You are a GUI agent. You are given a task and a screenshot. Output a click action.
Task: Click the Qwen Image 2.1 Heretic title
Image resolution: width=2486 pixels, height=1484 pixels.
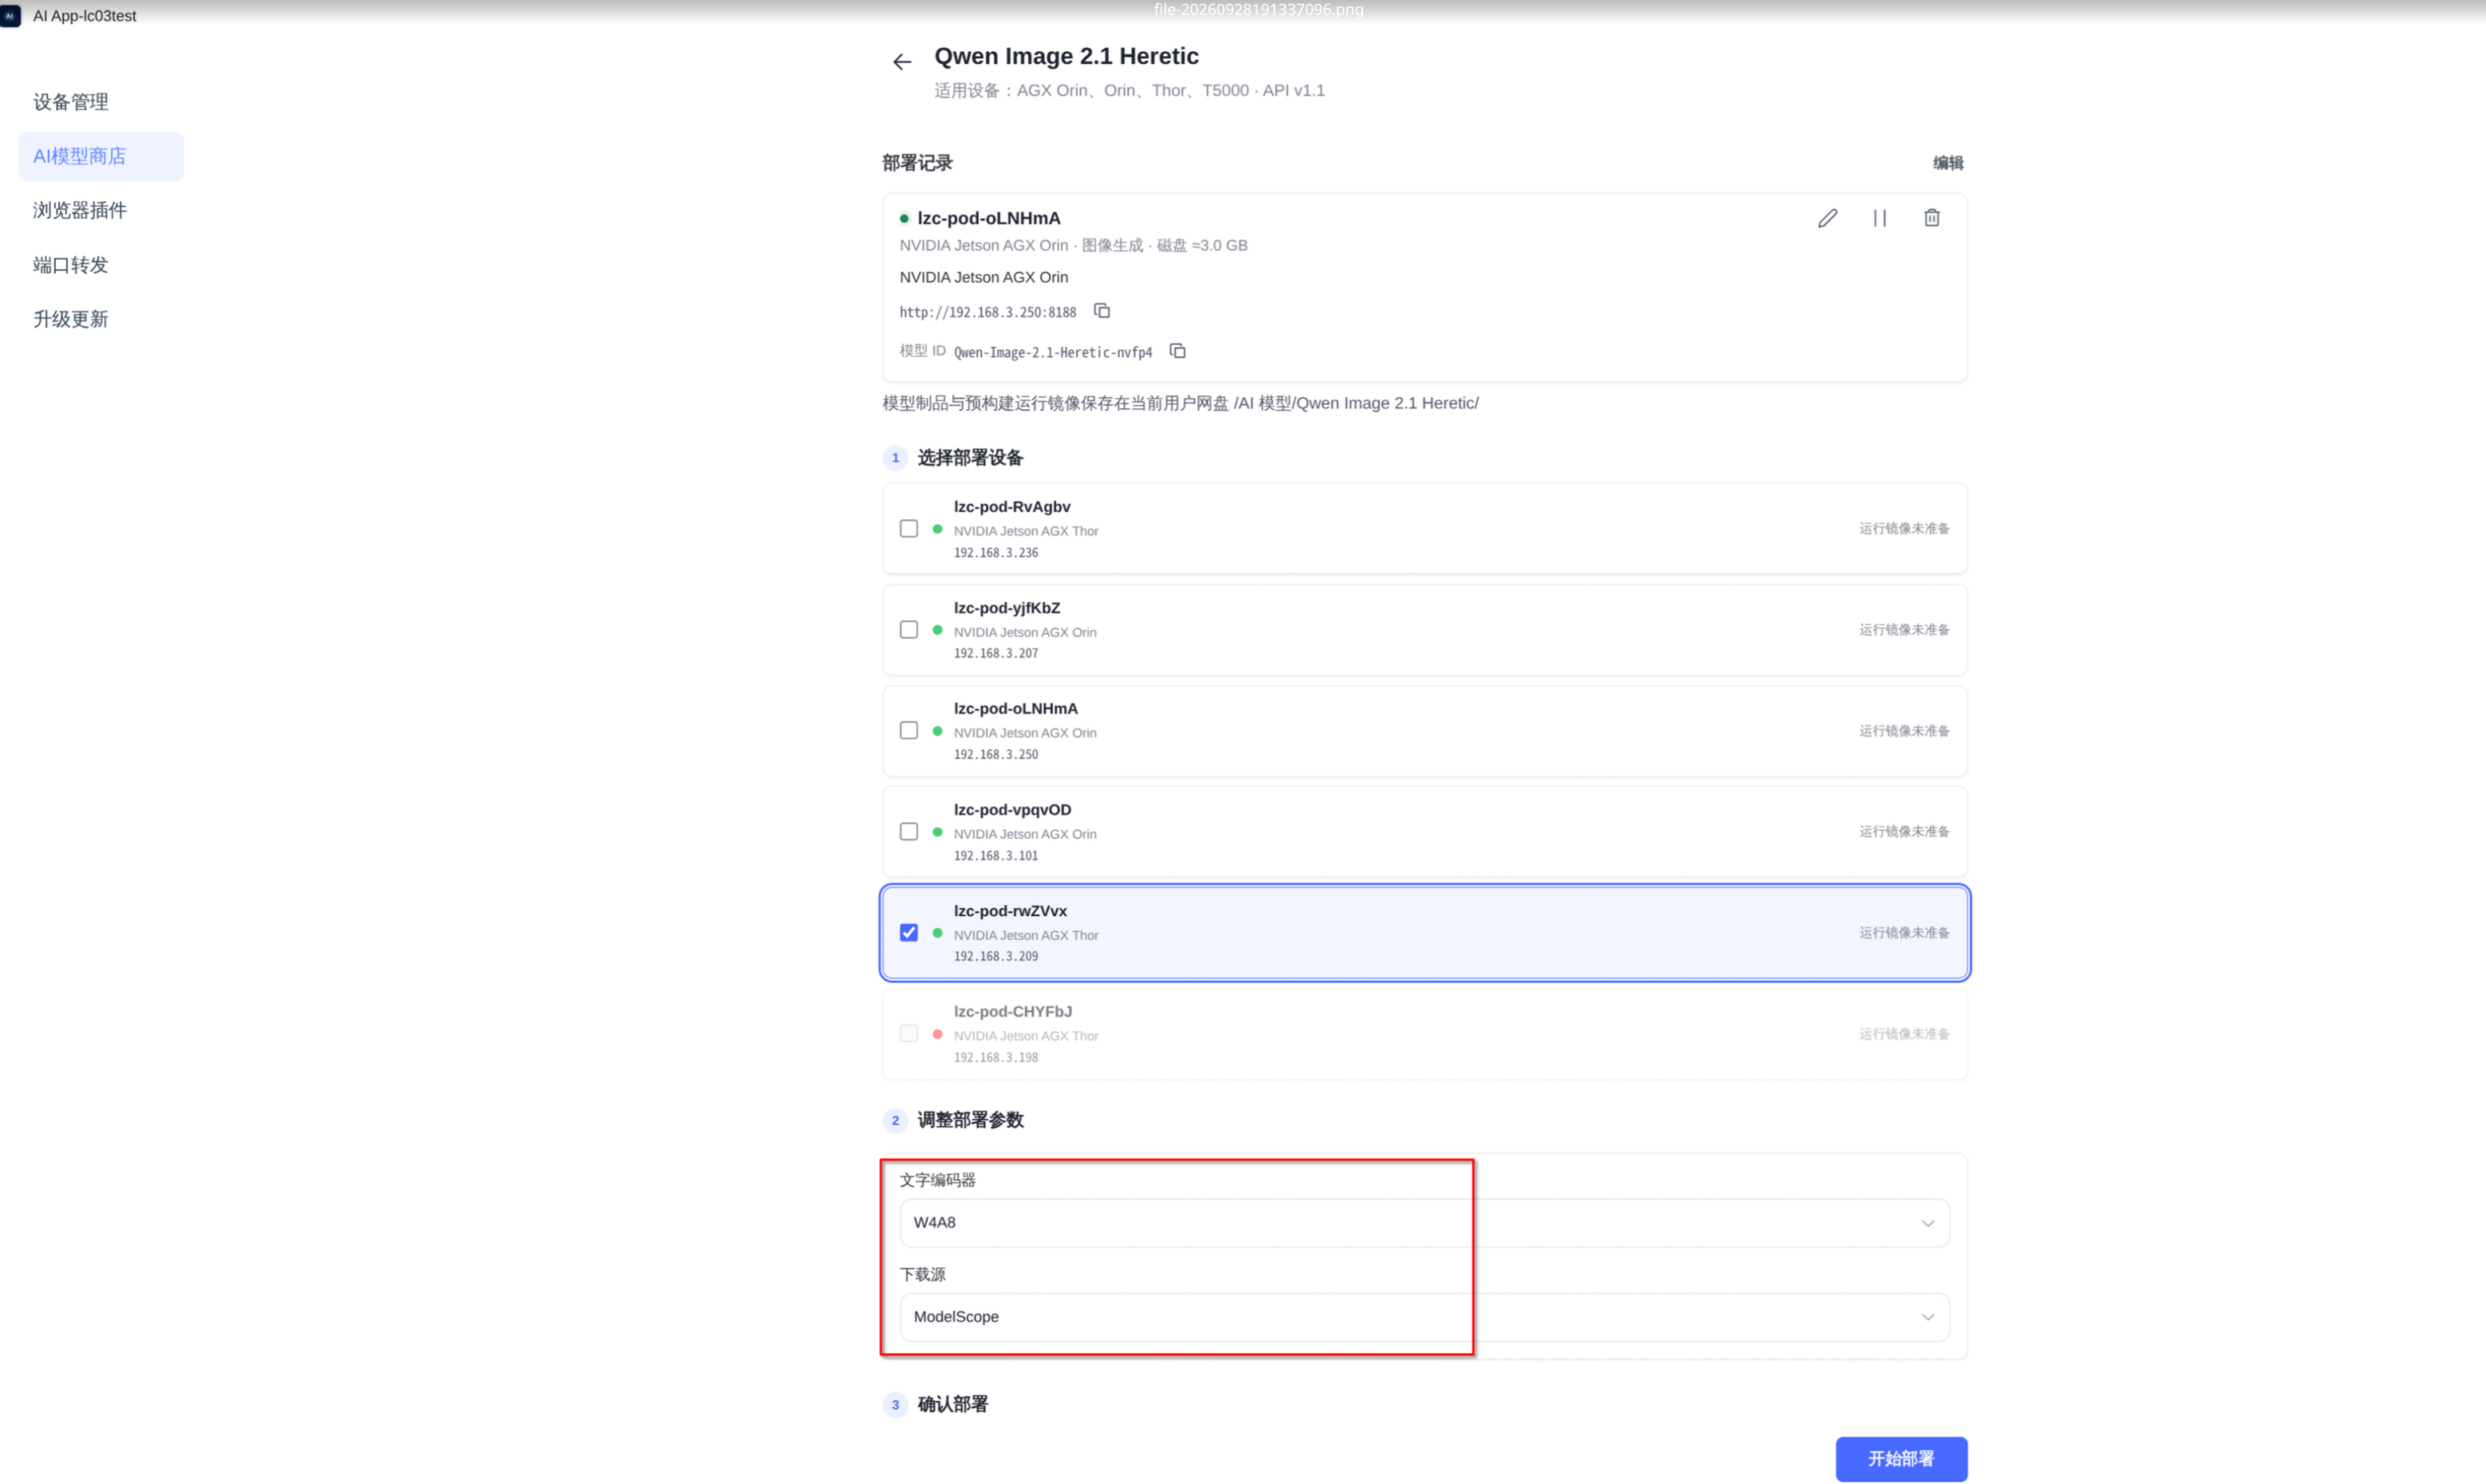tap(1066, 57)
